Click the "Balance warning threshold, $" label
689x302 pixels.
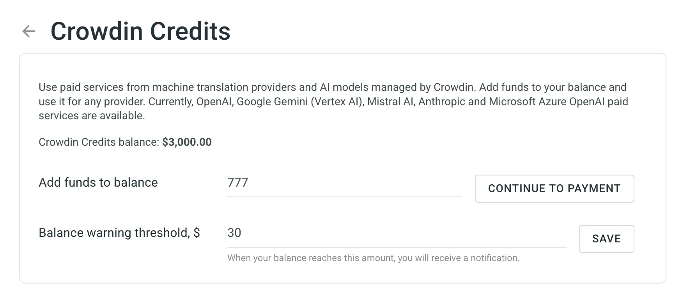point(119,233)
